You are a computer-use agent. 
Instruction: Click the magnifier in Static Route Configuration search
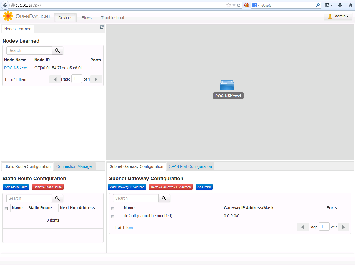click(57, 198)
